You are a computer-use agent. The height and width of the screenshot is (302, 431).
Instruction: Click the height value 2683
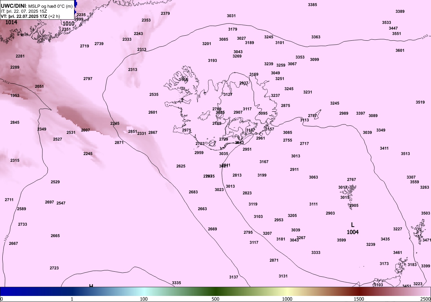point(193,192)
